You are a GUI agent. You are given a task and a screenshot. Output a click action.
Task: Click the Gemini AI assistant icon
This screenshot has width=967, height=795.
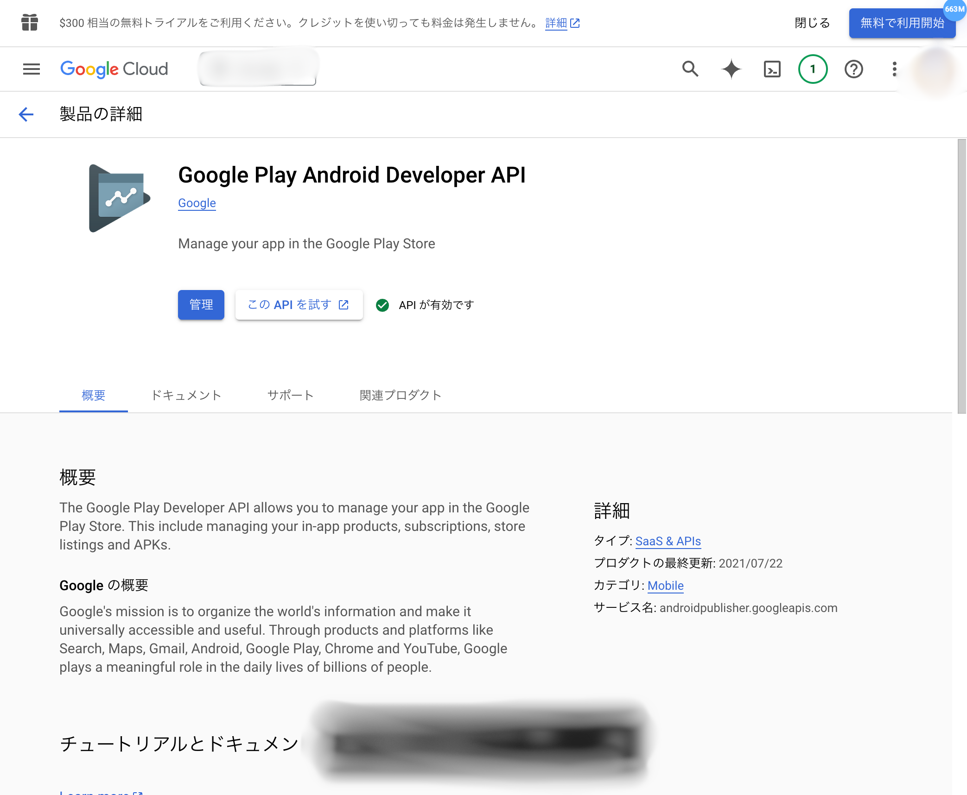[730, 68]
